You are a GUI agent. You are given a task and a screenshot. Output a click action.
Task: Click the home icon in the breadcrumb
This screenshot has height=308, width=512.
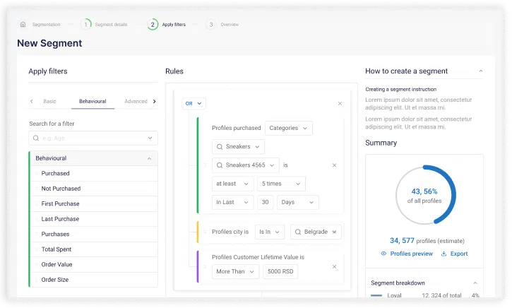pyautogui.click(x=23, y=24)
